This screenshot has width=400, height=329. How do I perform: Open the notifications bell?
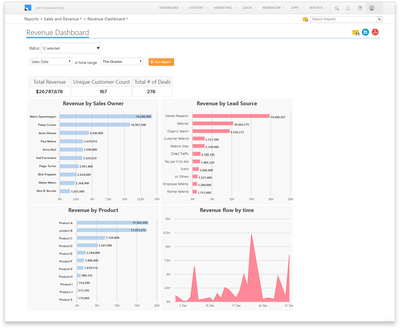click(x=348, y=8)
